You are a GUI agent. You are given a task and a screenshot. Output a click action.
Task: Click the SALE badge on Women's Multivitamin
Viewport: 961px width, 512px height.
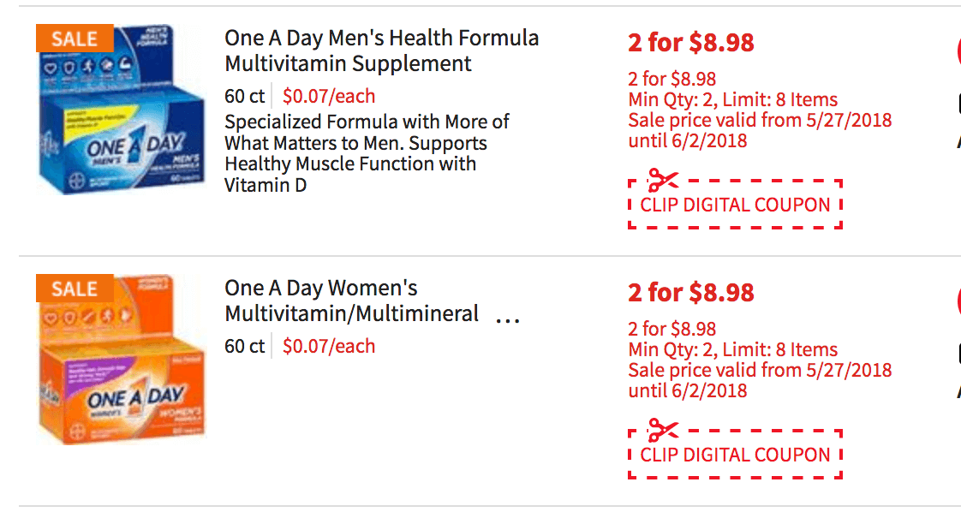(75, 289)
